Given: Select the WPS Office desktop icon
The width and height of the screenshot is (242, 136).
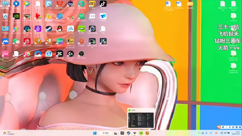Looking at the screenshot, I should point(60,5).
